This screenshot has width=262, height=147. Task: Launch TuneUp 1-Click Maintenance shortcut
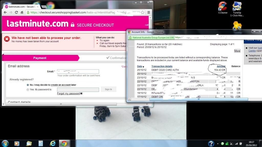pos(237,8)
